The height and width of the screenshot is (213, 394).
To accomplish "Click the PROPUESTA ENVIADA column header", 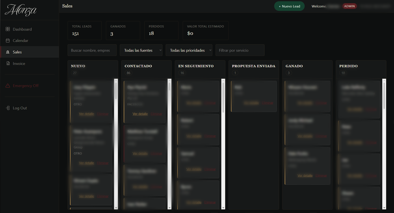I will click(x=253, y=66).
